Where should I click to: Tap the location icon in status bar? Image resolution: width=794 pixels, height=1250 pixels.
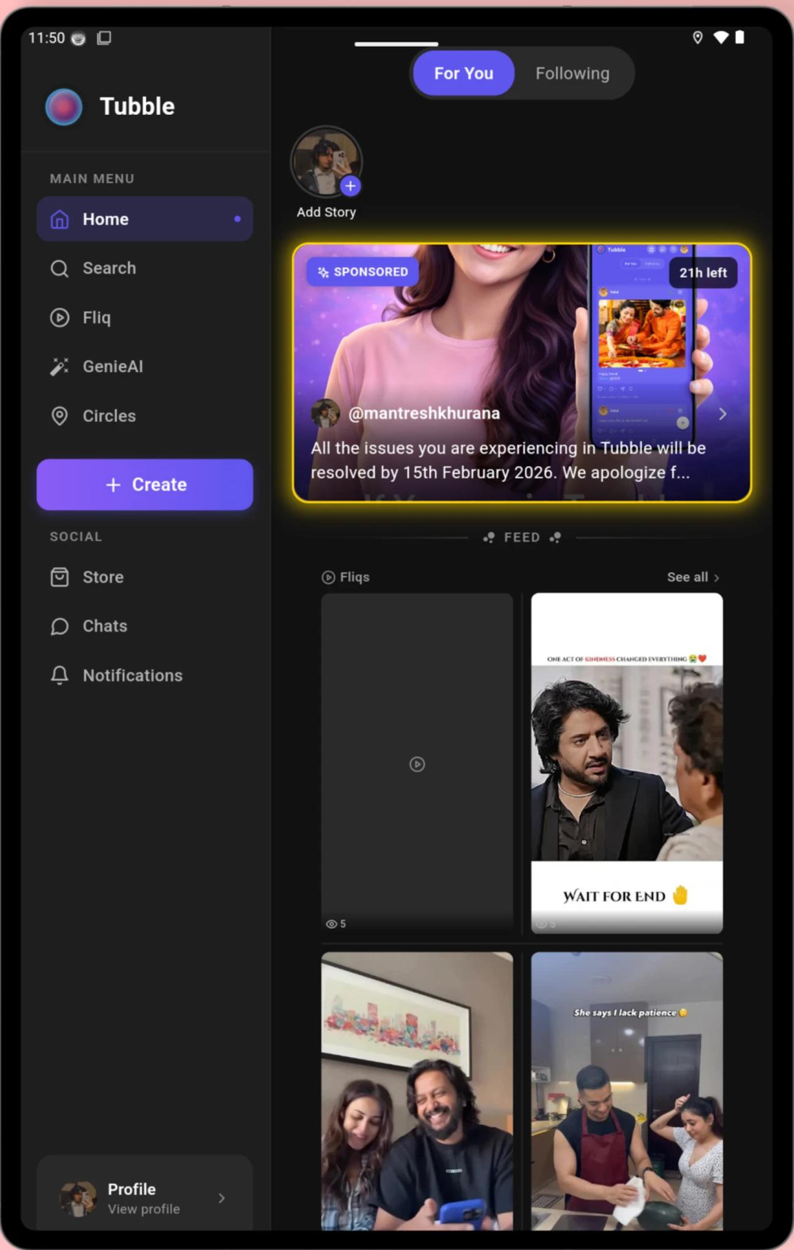coord(697,38)
